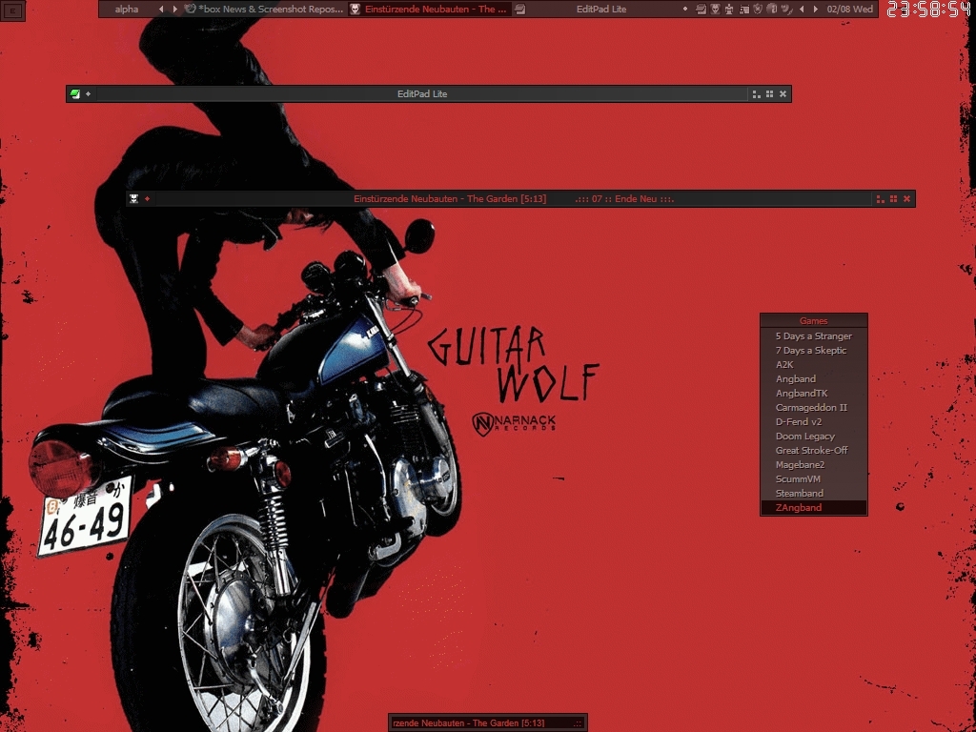
Task: Toggle the red diamond on the Einstürzende Neubauten titlebar
Action: 147,199
